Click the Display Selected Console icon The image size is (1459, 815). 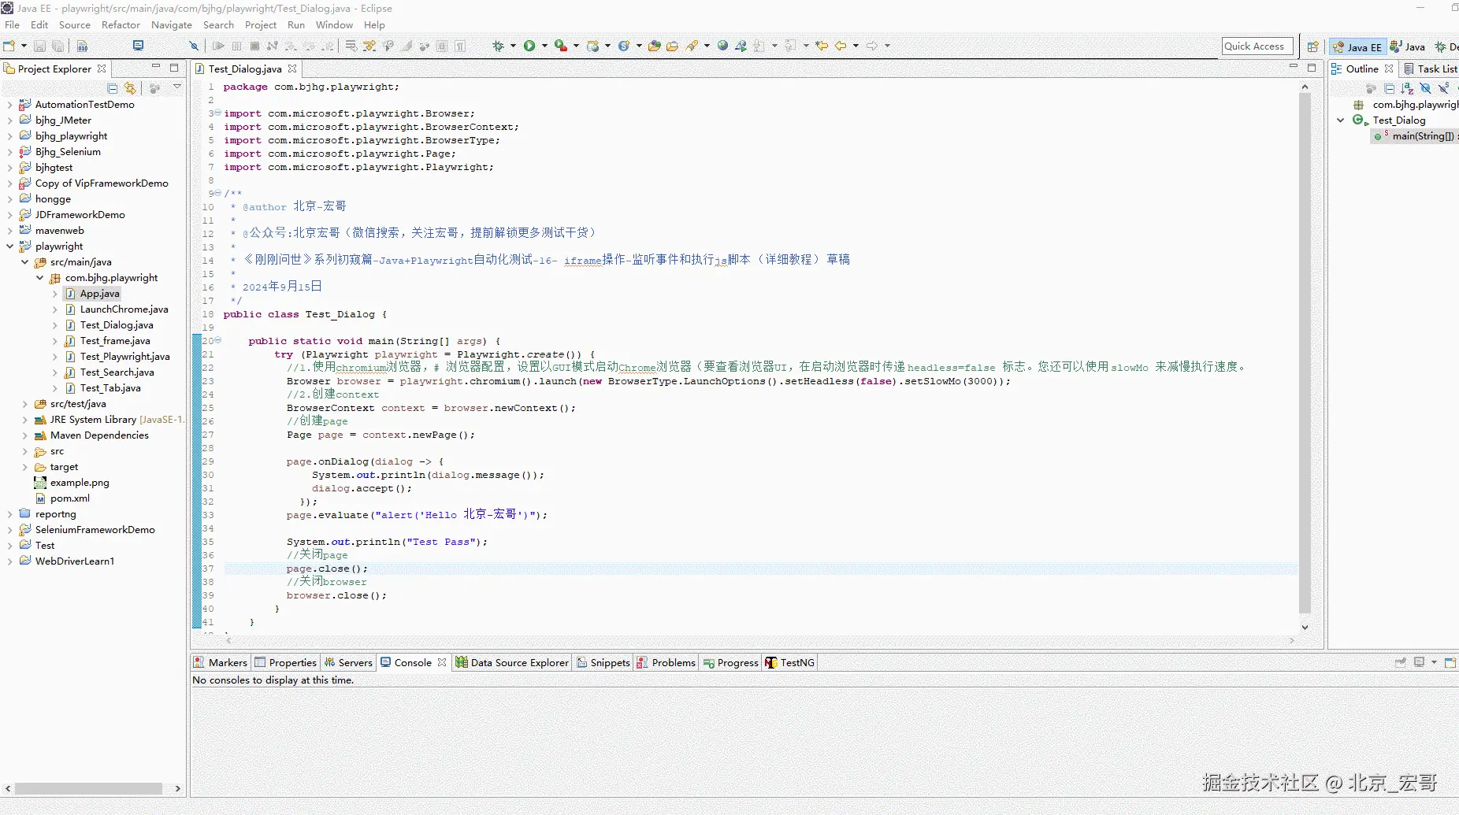tap(1419, 662)
